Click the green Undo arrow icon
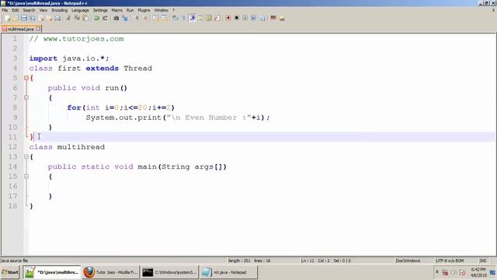 [96, 19]
